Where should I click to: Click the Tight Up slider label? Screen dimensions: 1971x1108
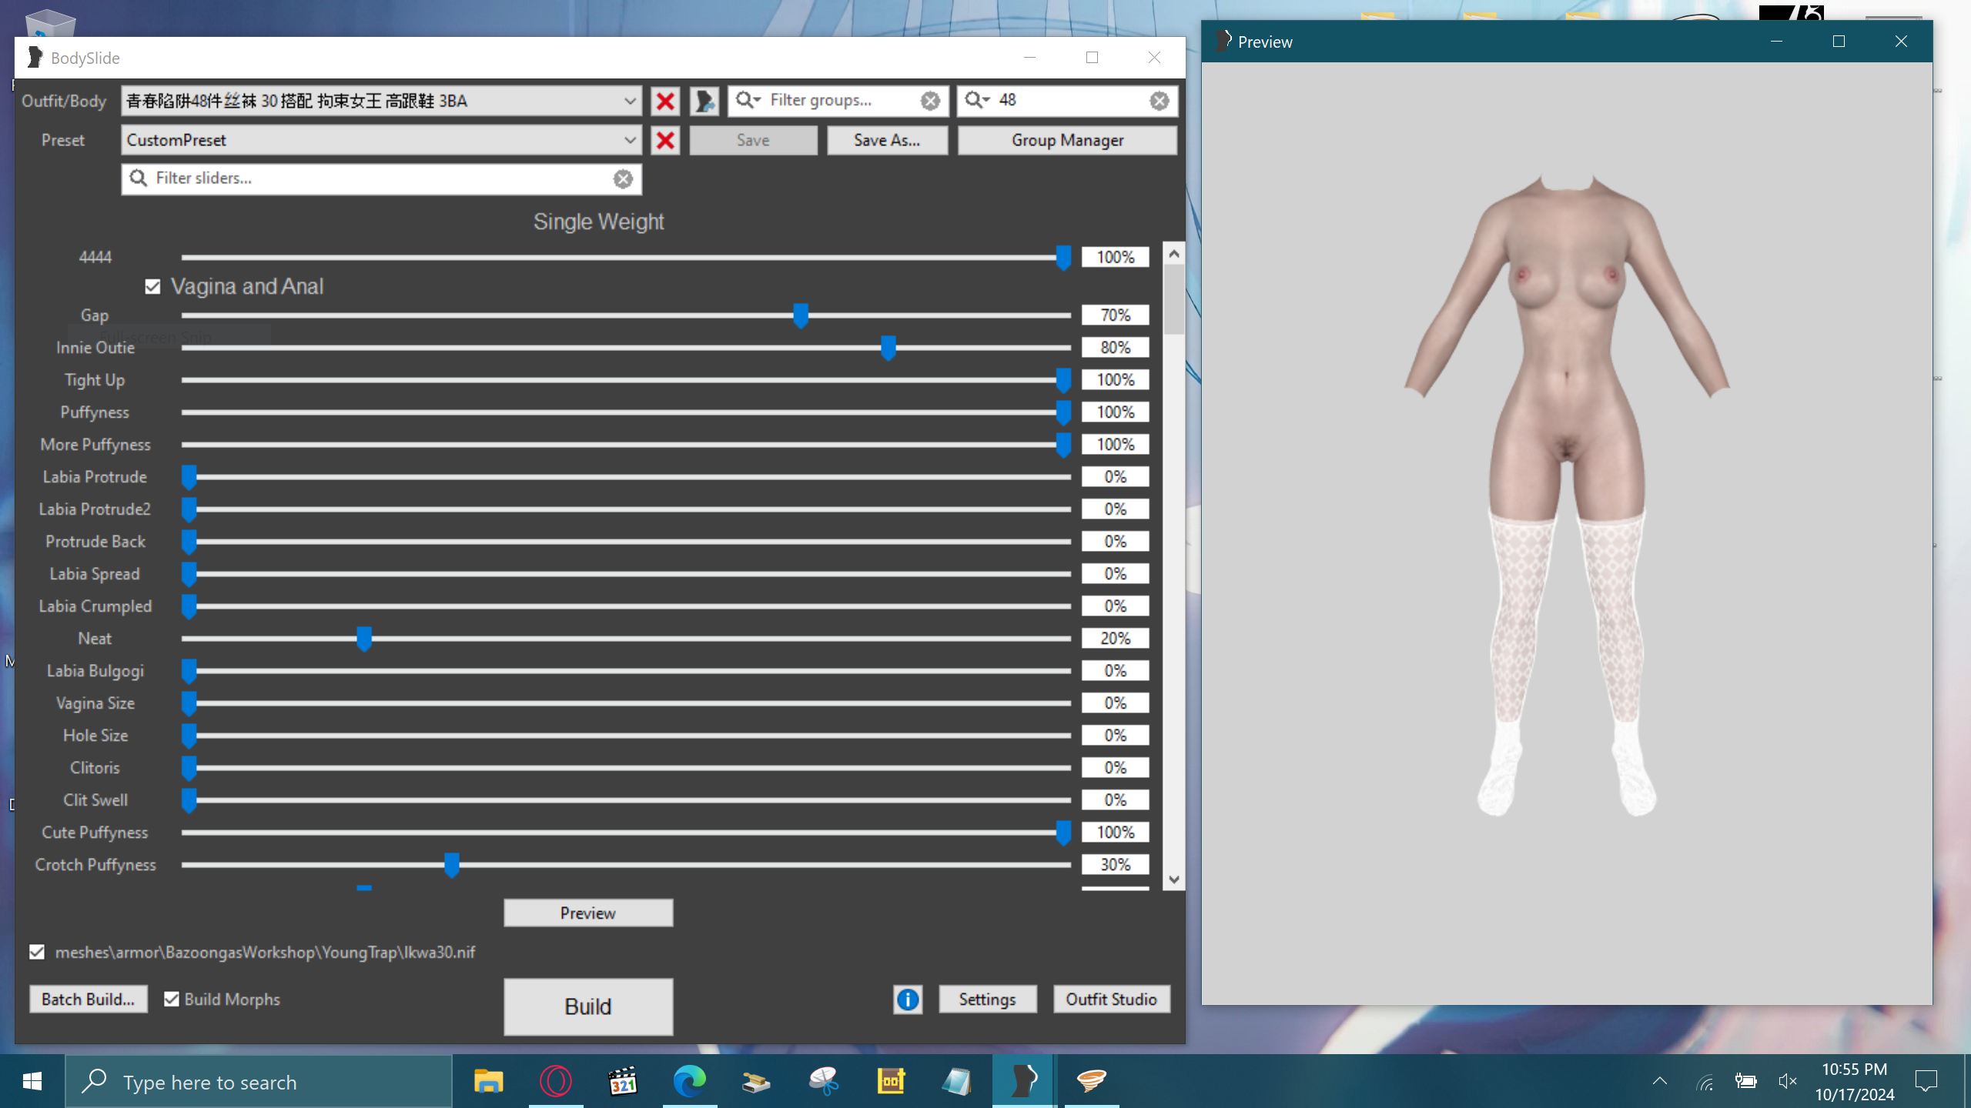coord(95,380)
